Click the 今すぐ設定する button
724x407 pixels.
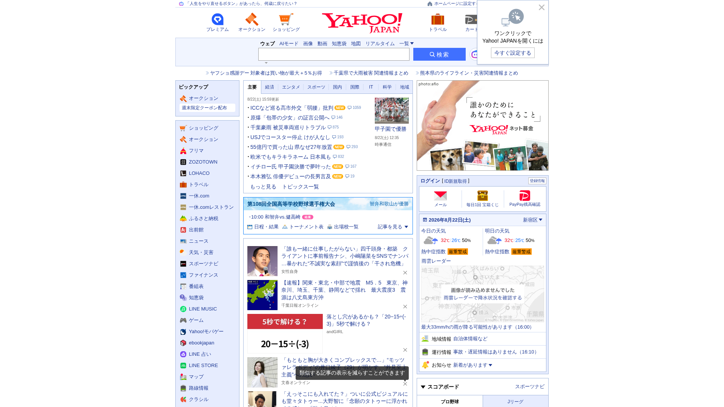tap(513, 53)
